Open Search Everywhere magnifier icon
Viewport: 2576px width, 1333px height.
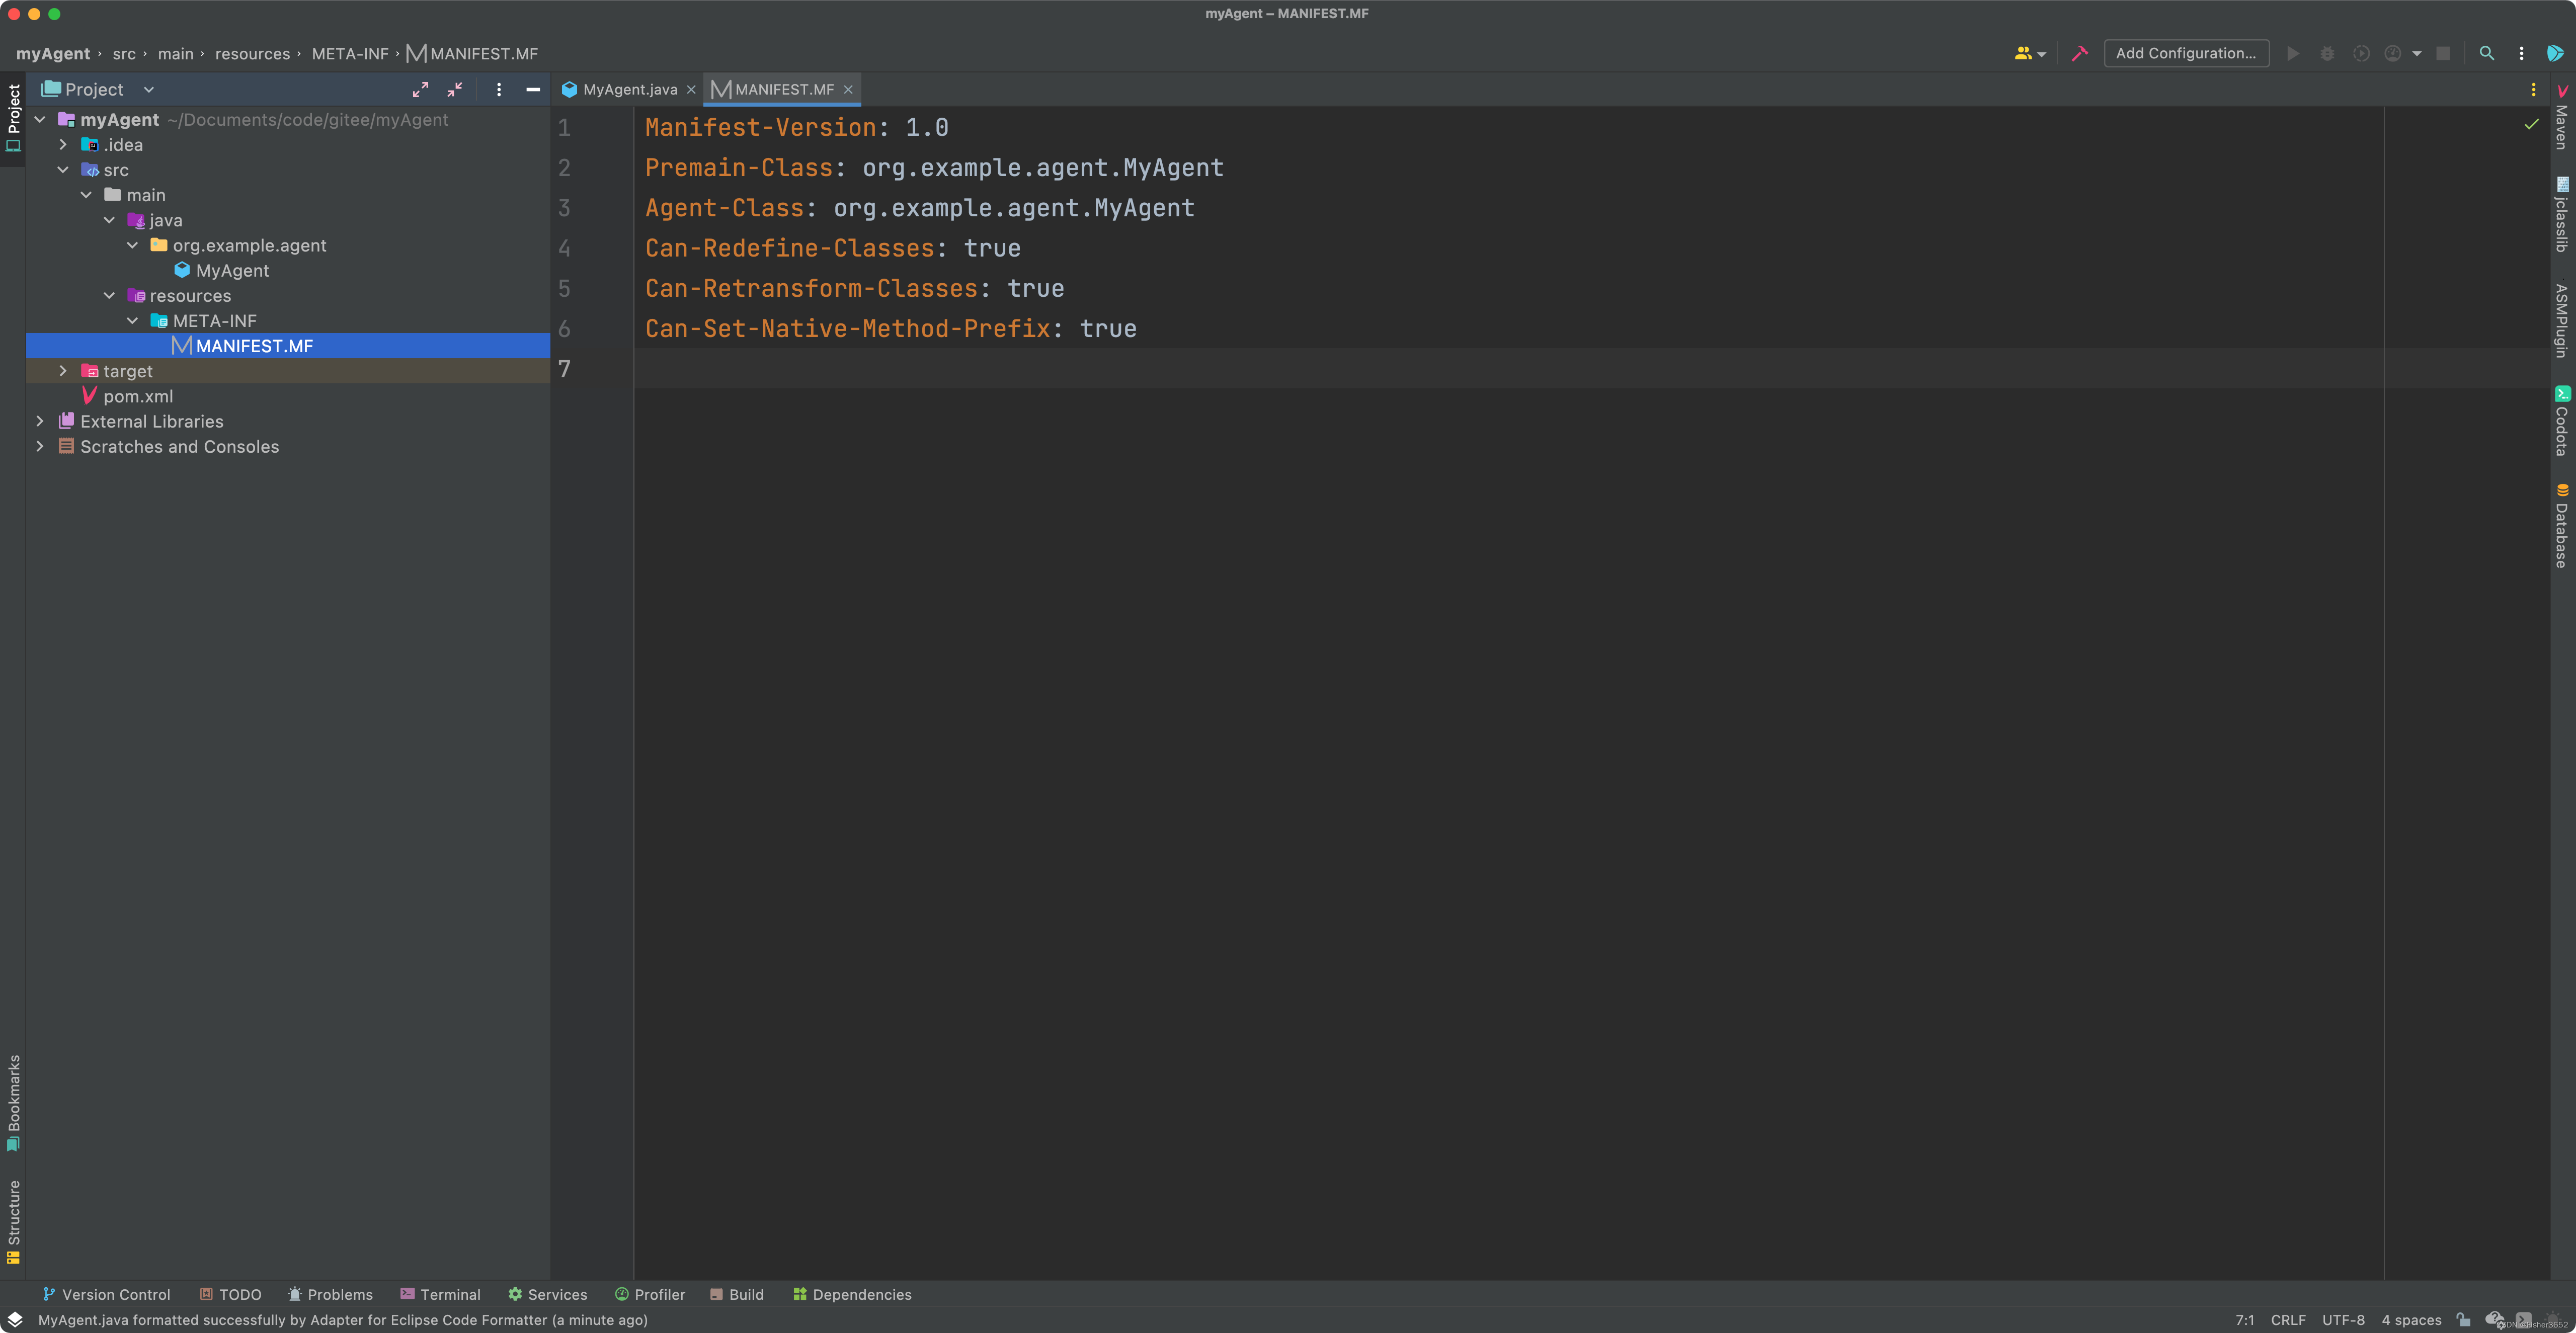[2486, 54]
